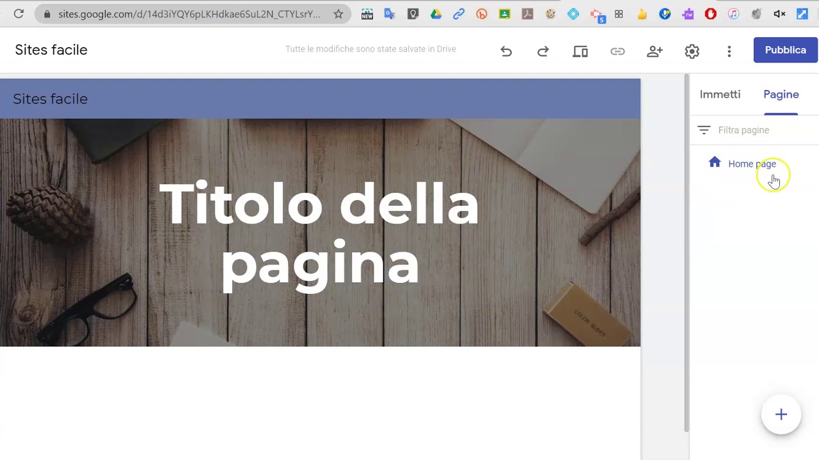The image size is (819, 460).
Task: Click the four-squares grid extension icon
Action: [x=619, y=13]
